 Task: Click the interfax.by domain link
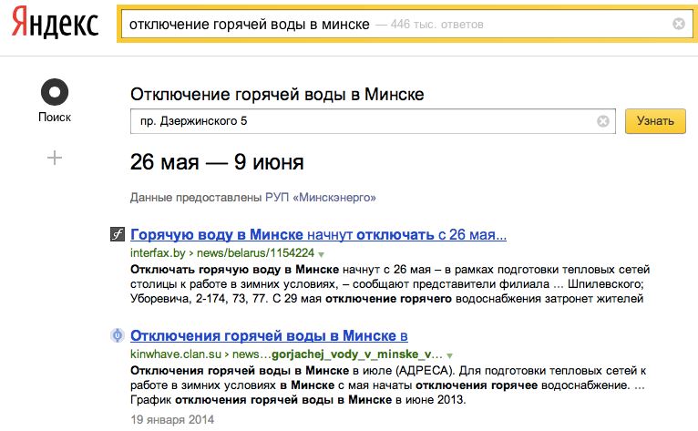click(158, 251)
